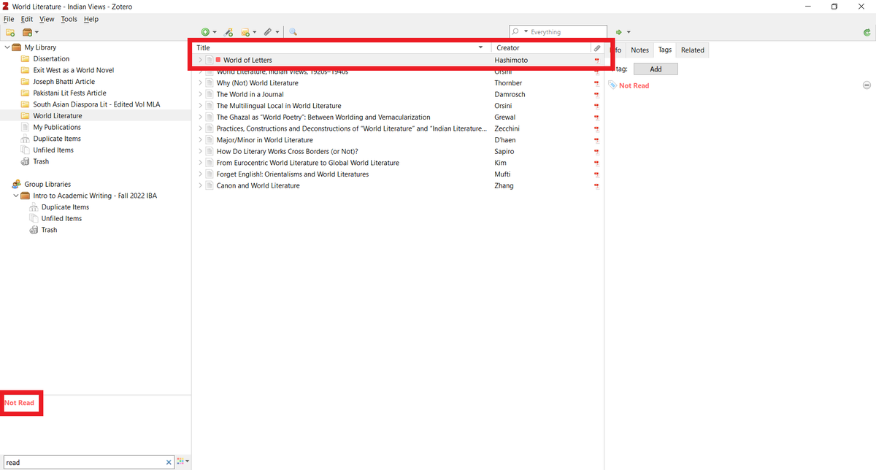Click PDF attachment icon for Mufti row
Viewport: 876px width, 470px height.
click(597, 174)
